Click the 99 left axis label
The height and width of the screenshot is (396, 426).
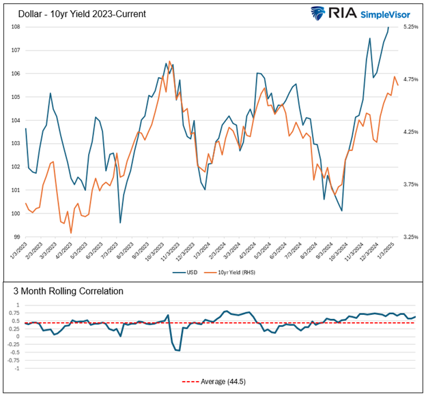coord(17,237)
